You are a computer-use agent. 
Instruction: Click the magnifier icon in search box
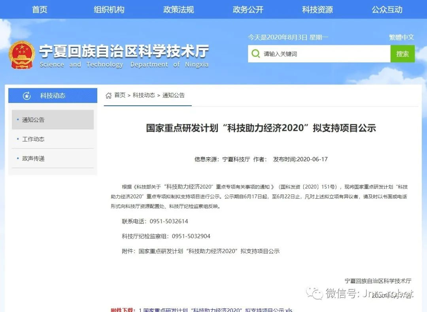[256, 54]
